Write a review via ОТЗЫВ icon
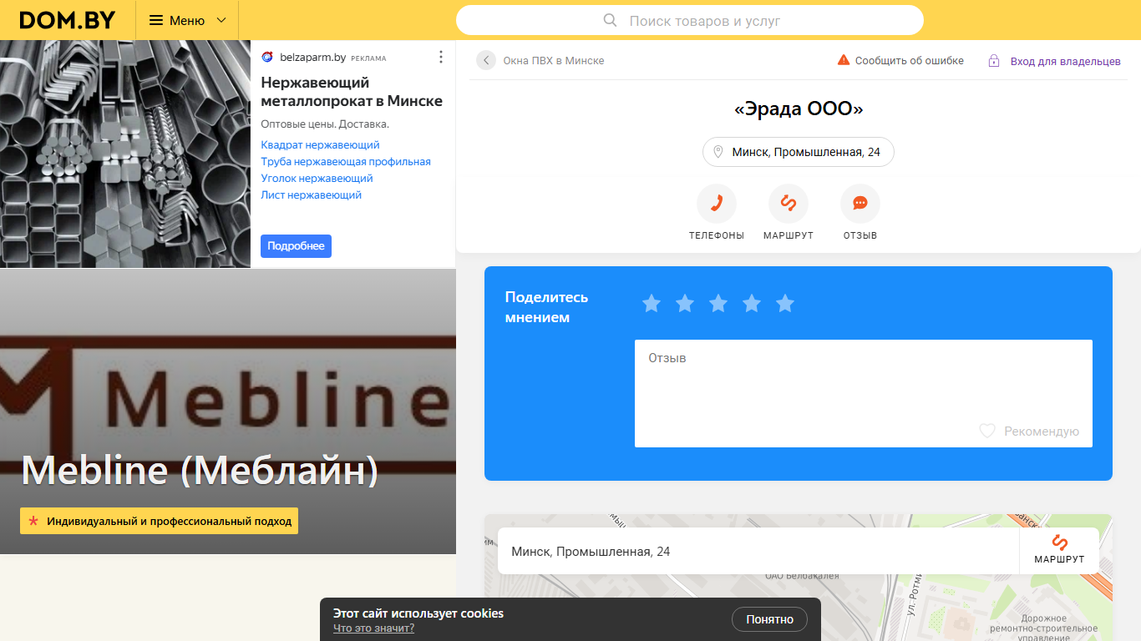The image size is (1141, 641). (860, 204)
